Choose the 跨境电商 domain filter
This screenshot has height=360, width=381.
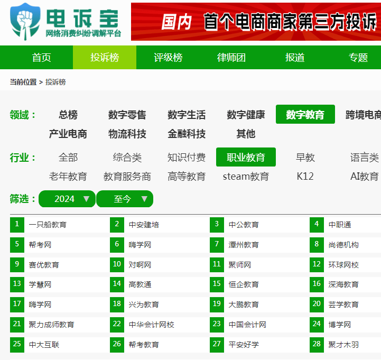(x=363, y=115)
